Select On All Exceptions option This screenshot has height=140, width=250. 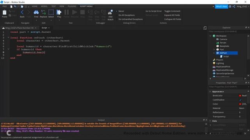point(127,15)
